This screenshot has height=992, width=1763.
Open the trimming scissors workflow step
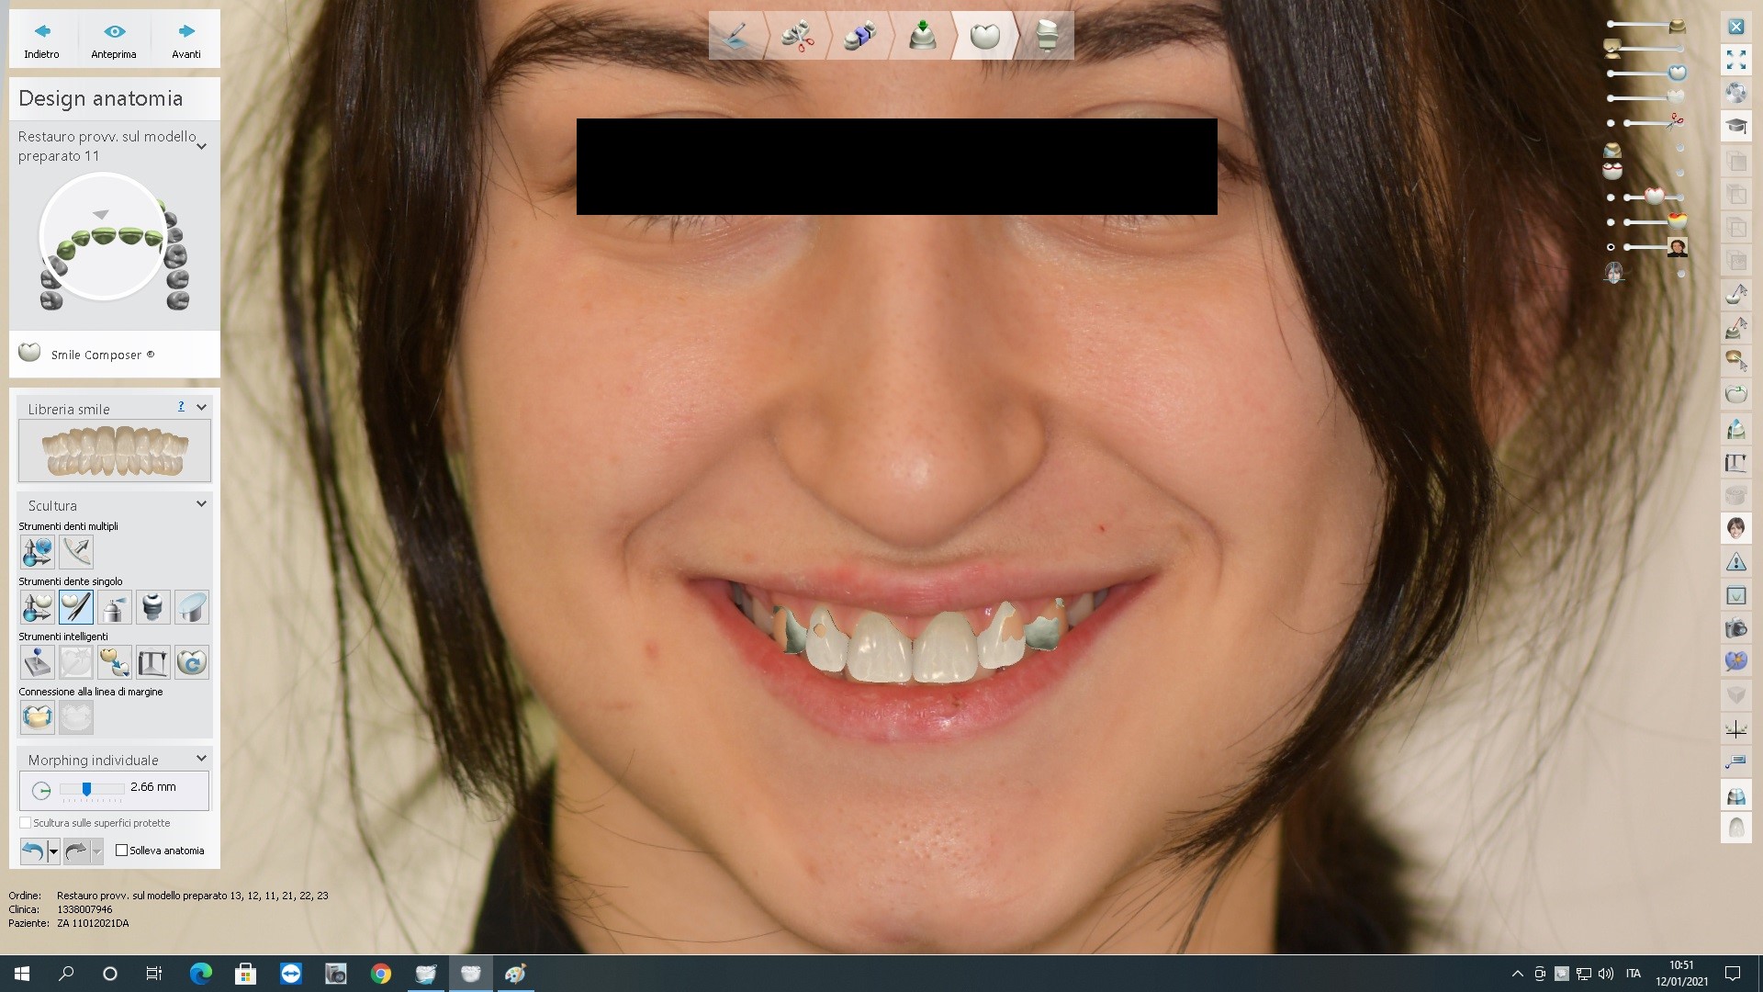[x=798, y=36]
